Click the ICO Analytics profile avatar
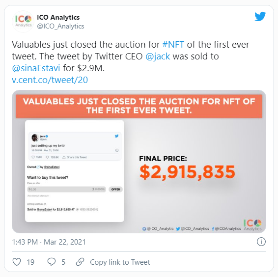The width and height of the screenshot is (278, 277). click(x=23, y=22)
